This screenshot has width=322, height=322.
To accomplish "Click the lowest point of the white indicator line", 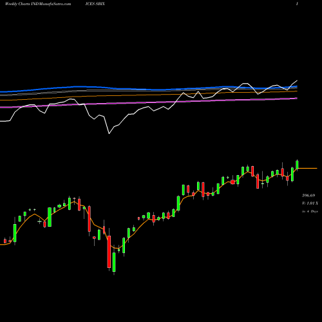I will (109, 133).
